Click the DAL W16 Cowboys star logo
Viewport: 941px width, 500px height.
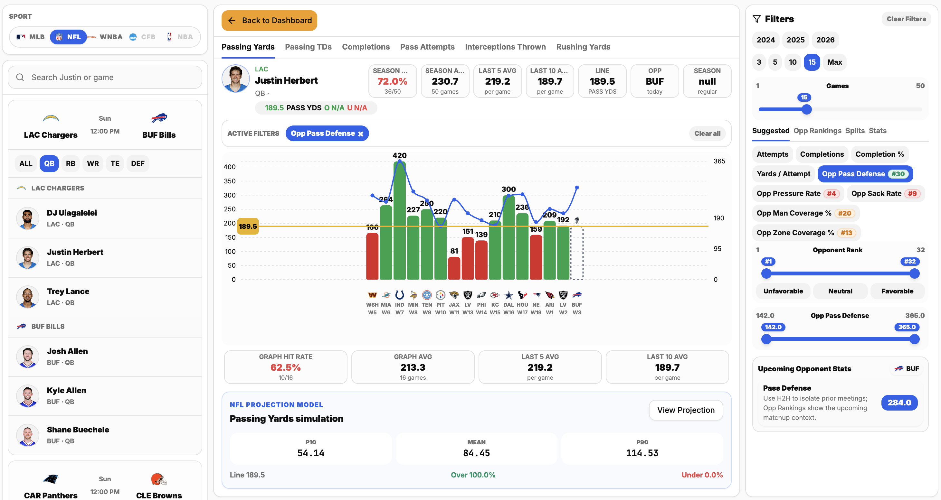pos(509,295)
